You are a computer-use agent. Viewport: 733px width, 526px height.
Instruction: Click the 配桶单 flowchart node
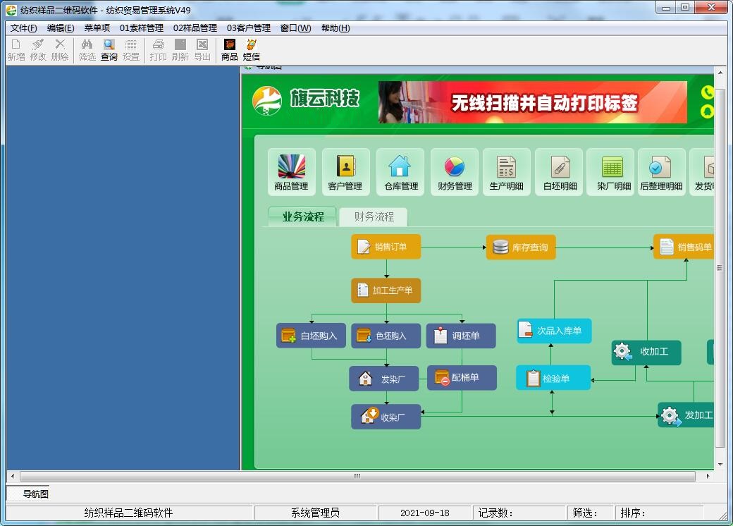462,378
